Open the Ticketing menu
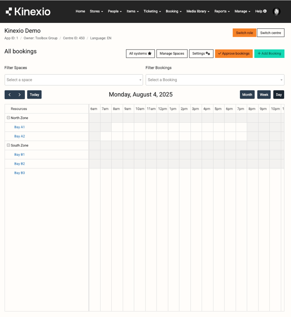The width and height of the screenshot is (291, 317). point(152,11)
